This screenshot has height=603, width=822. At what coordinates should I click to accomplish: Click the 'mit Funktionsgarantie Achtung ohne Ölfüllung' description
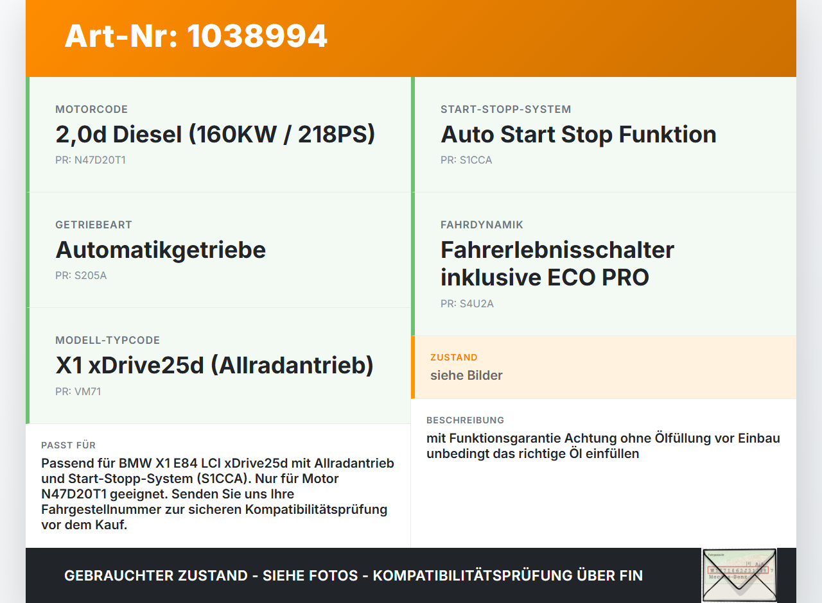[x=603, y=446]
